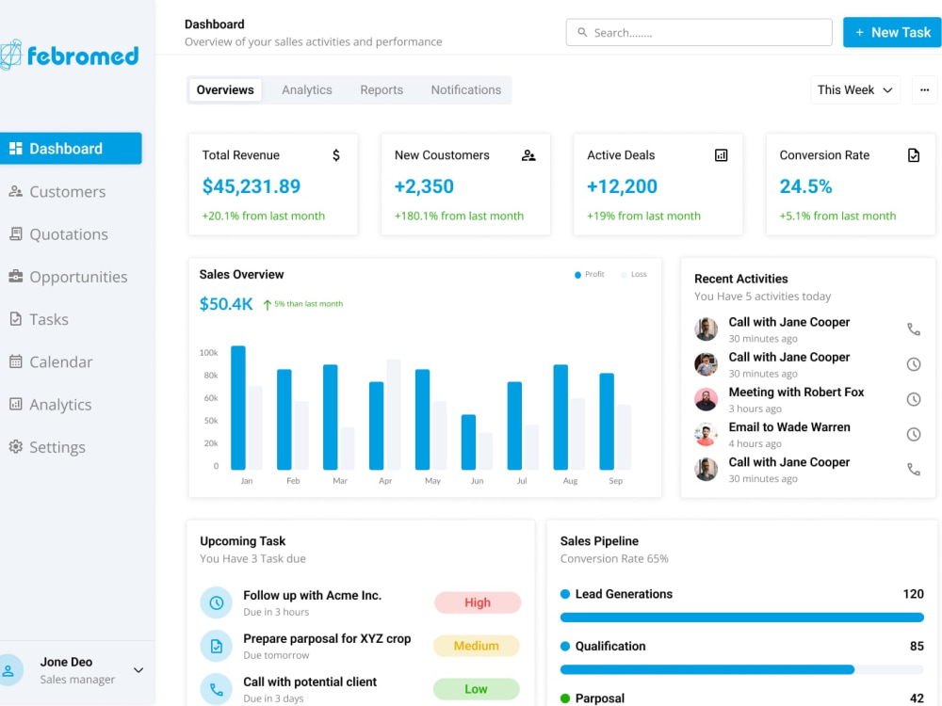Toggle the Profit legend in Sales Overview
Viewport: 942px width, 706px height.
590,274
